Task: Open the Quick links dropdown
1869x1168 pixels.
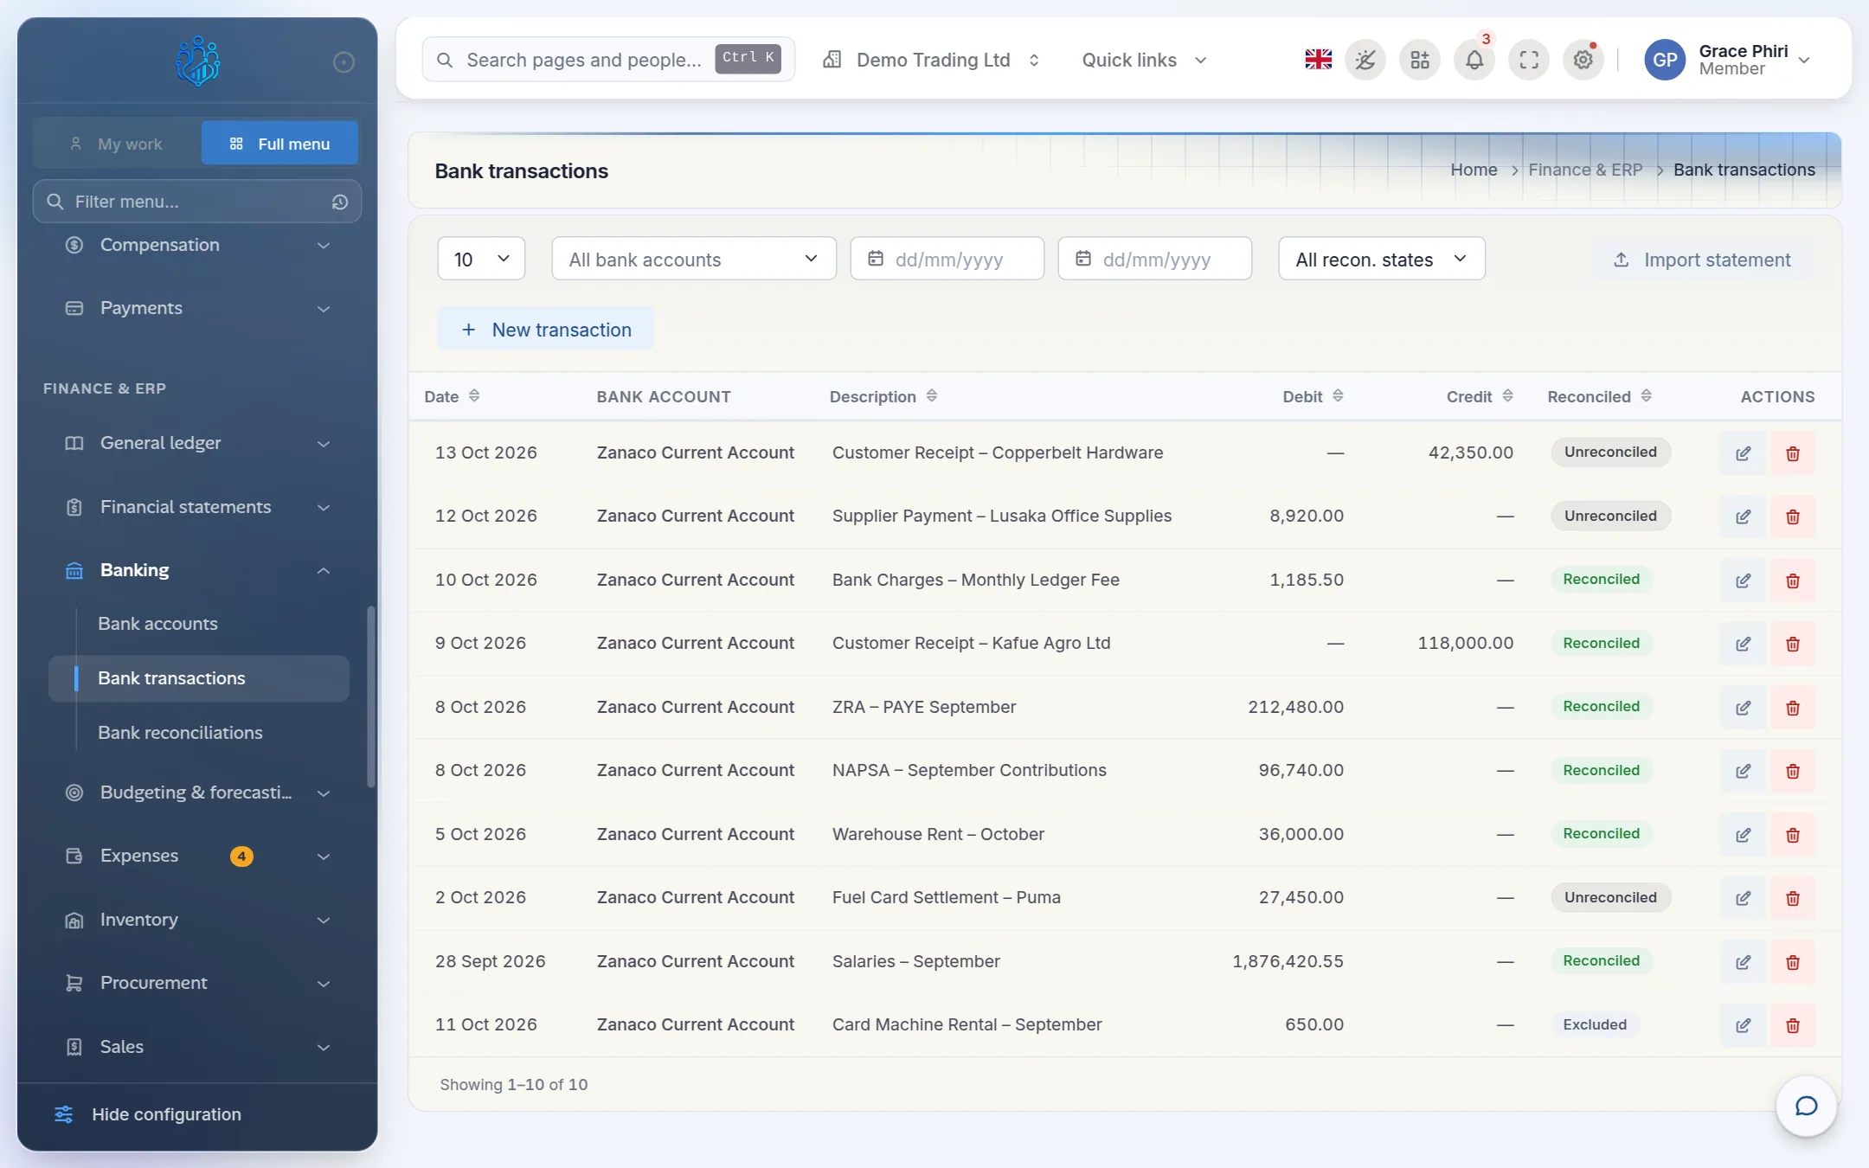Action: [1144, 60]
